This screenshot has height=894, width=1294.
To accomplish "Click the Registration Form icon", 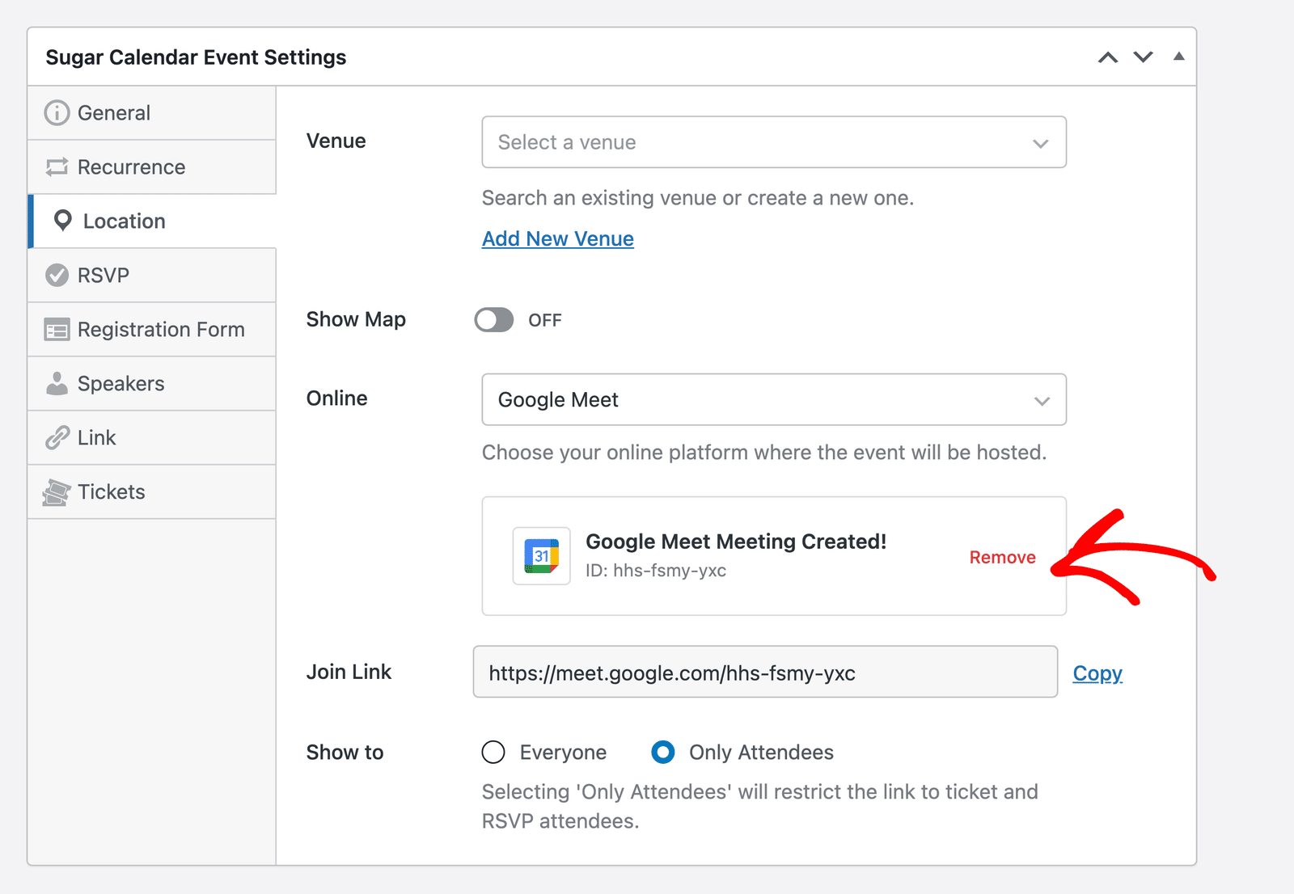I will click(57, 330).
